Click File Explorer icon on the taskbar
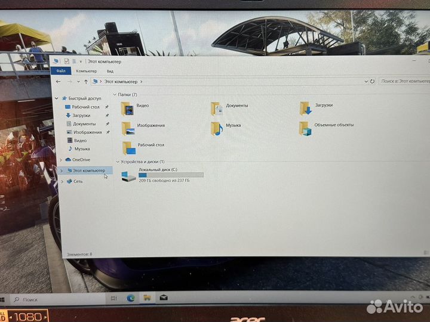Screen dimensions: 430x322 [x=147, y=298]
